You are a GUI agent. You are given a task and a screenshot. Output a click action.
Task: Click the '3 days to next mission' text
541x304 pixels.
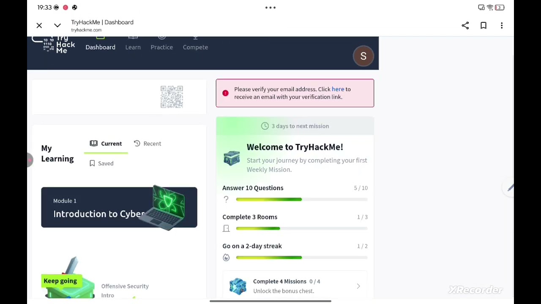point(300,126)
